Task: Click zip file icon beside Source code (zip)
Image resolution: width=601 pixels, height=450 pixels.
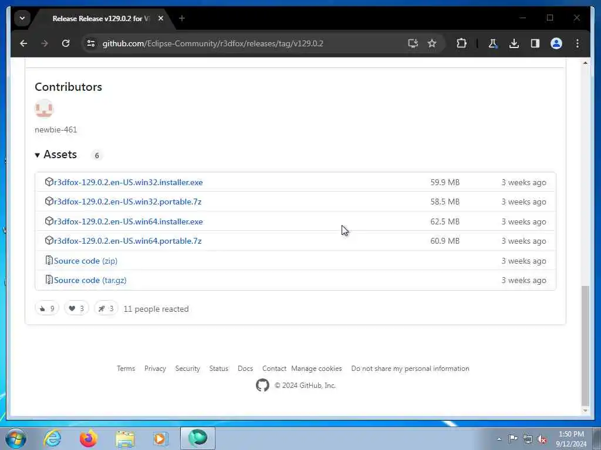Action: 49,260
